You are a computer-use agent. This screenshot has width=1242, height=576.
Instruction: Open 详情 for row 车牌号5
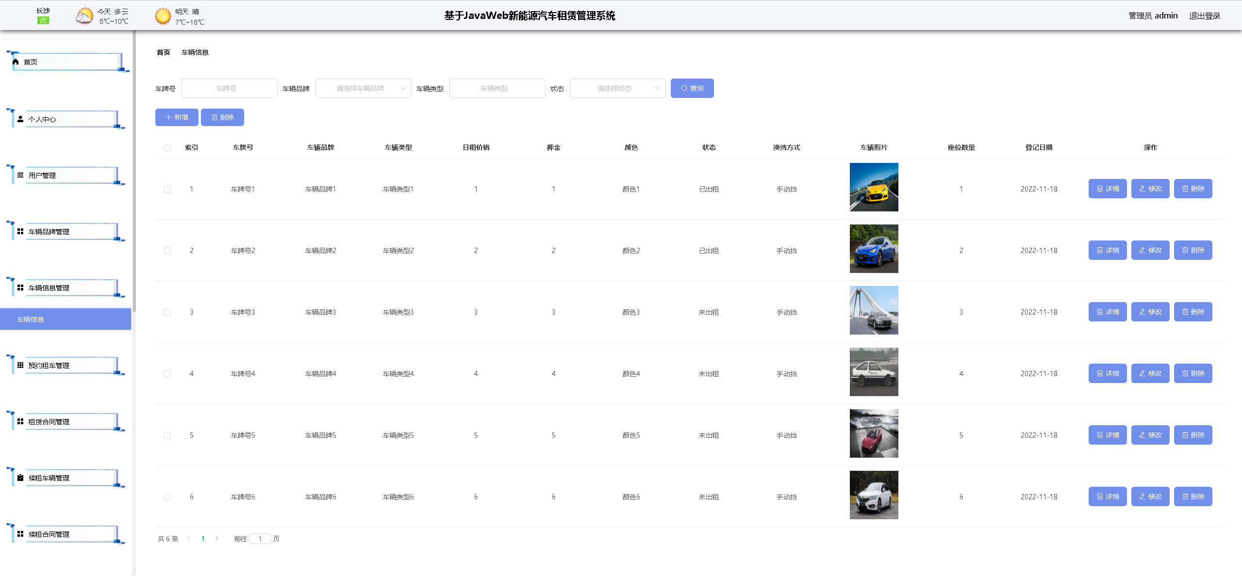(1108, 435)
